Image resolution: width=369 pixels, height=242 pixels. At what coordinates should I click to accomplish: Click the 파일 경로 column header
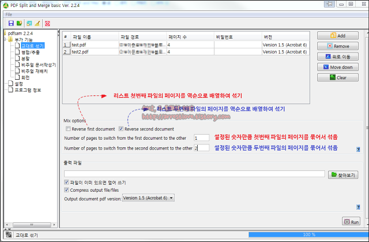[142, 37]
